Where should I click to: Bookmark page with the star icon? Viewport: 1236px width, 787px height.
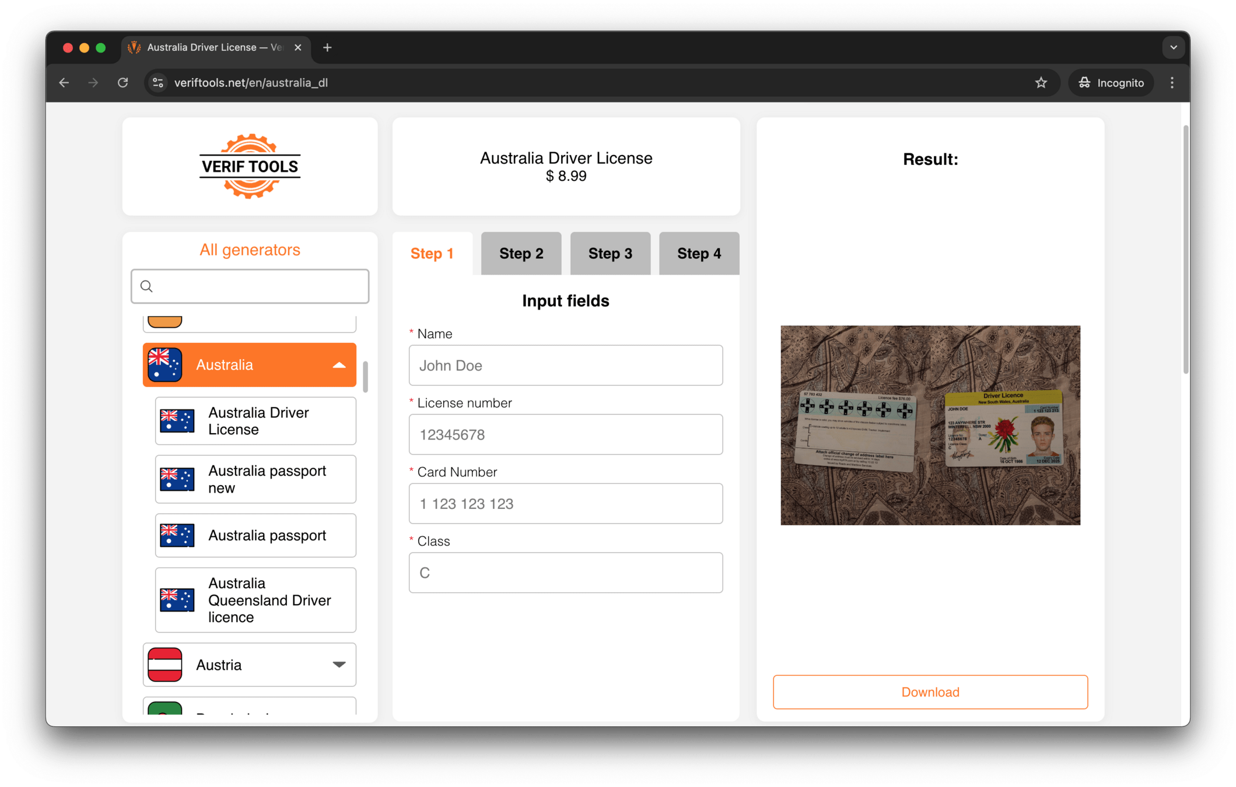(1041, 83)
